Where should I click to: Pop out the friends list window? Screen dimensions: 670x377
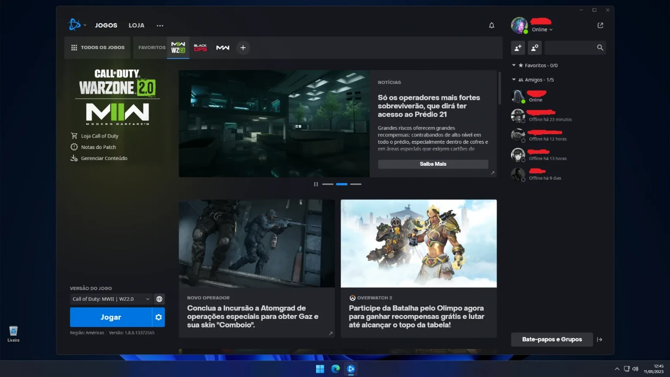pos(600,25)
